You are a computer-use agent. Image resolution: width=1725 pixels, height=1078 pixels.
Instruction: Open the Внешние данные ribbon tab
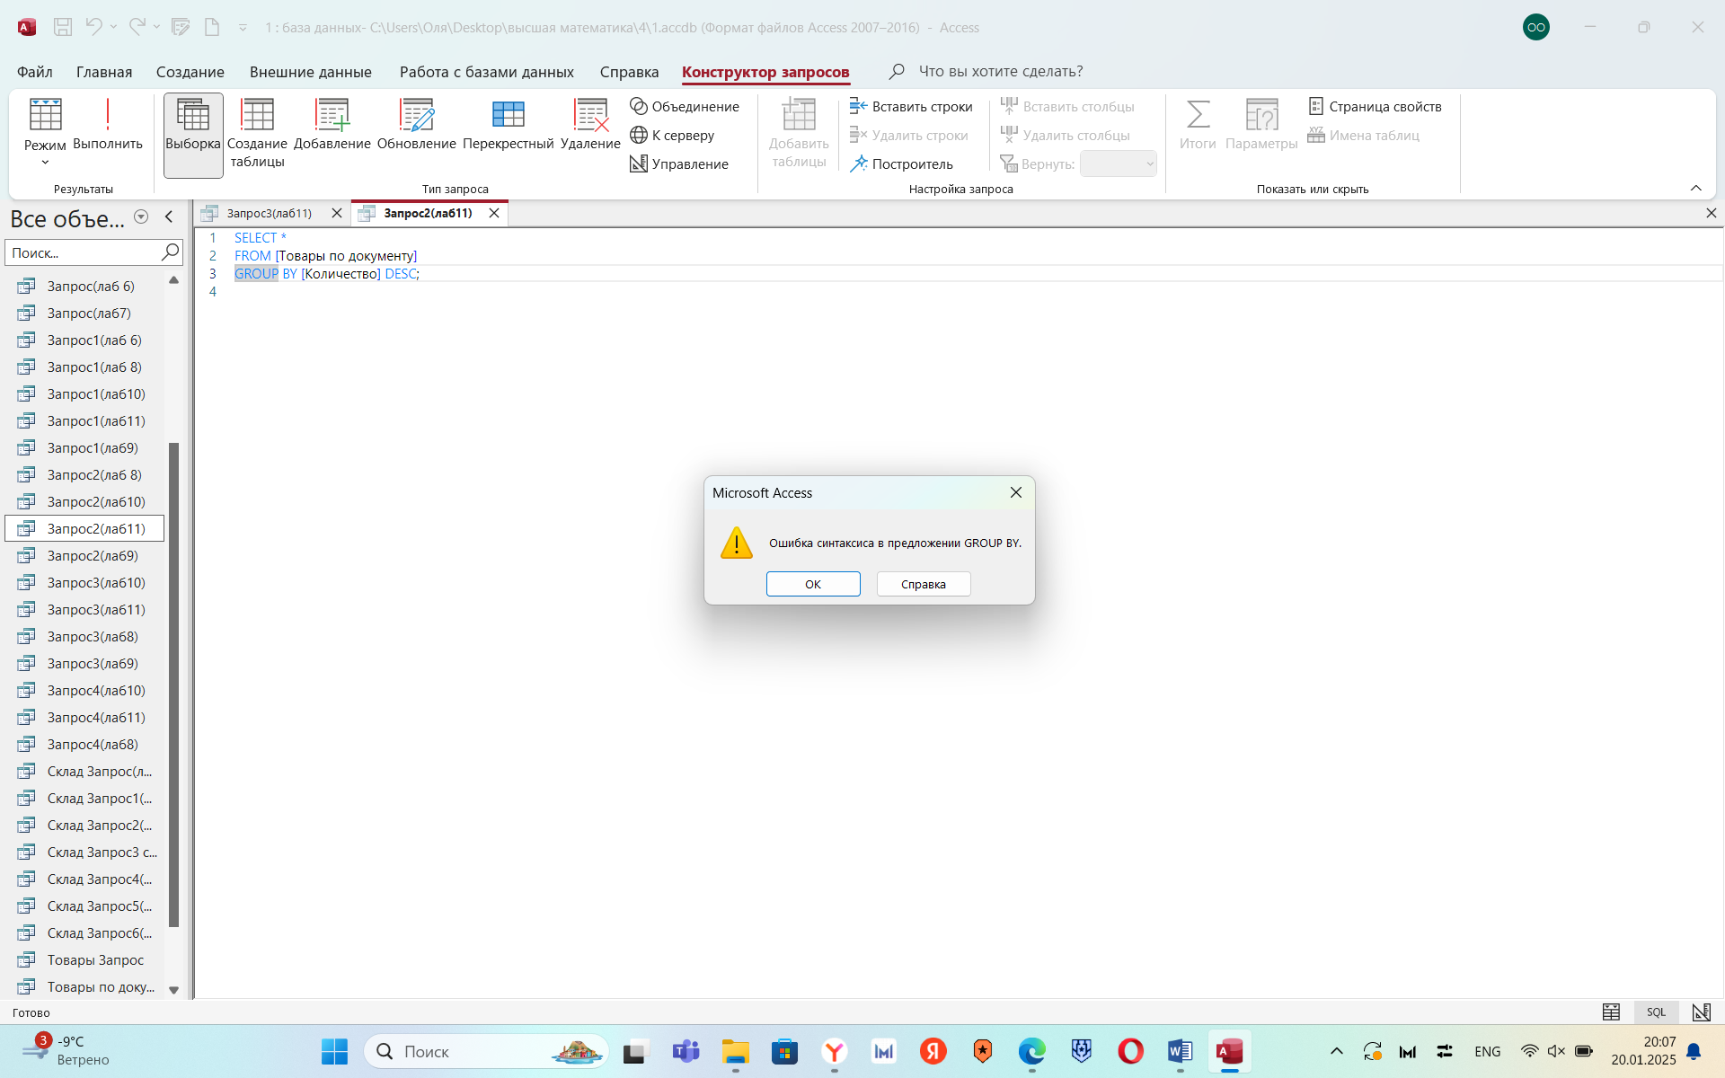coord(311,72)
